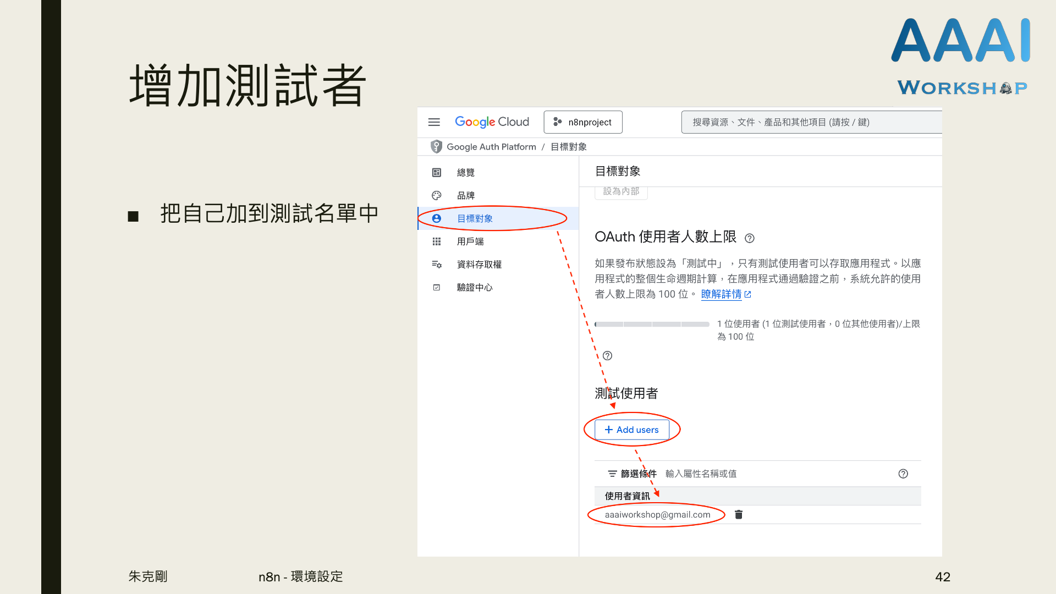Click help icon below the user progress bar
Screen dimensions: 1056x594
pyautogui.click(x=607, y=356)
